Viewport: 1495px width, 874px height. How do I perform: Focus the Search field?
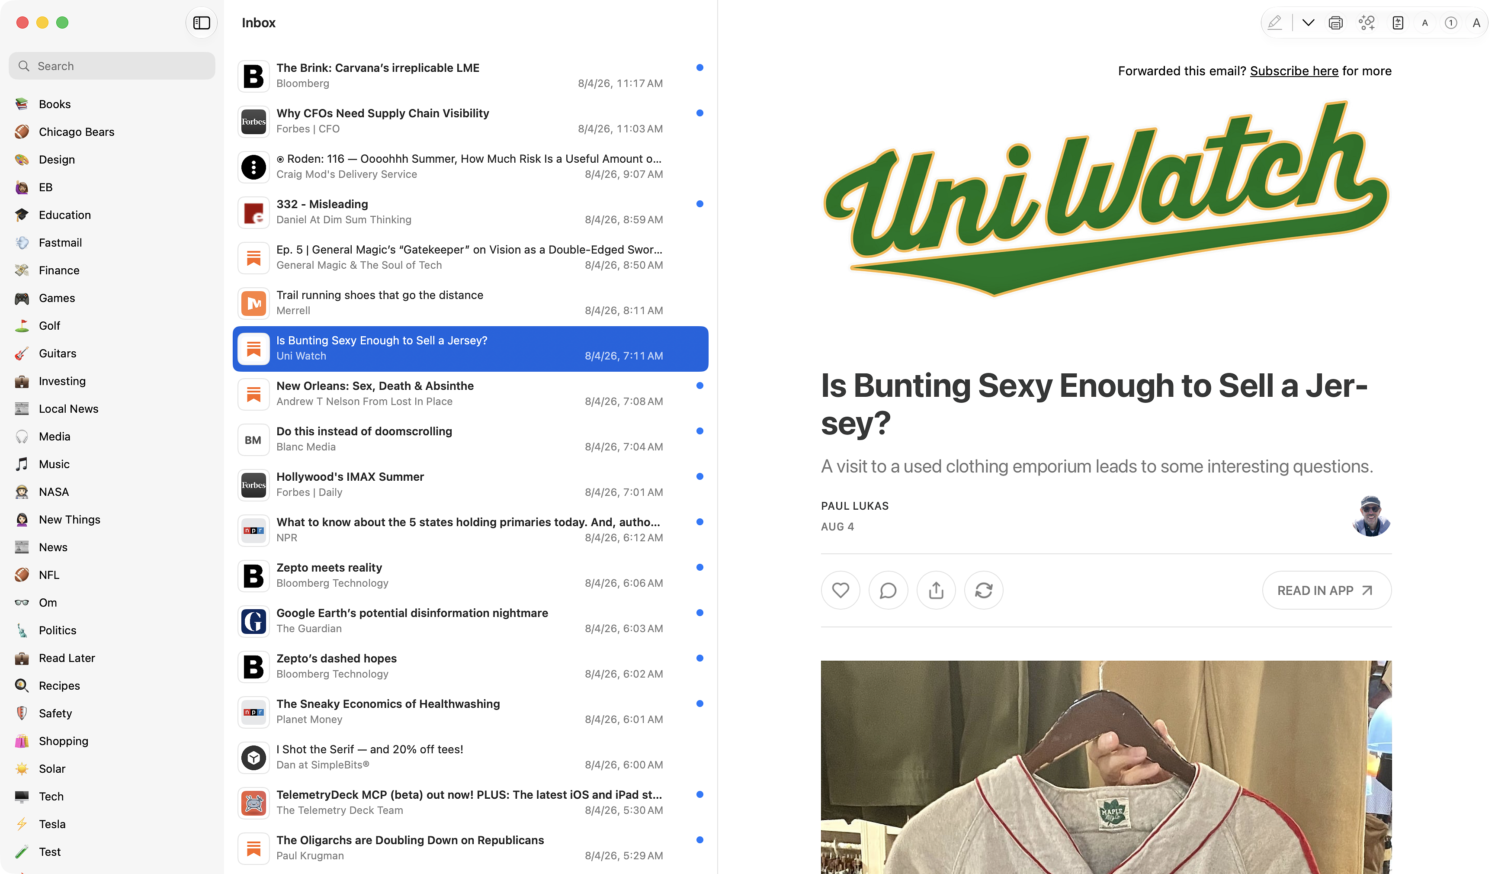click(112, 66)
